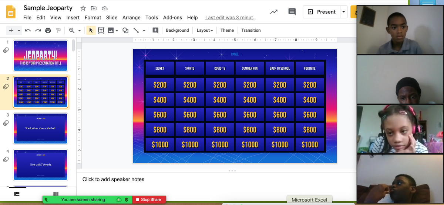The image size is (444, 205).
Task: Open the zoom level dropdown arrow
Action: pos(80,30)
